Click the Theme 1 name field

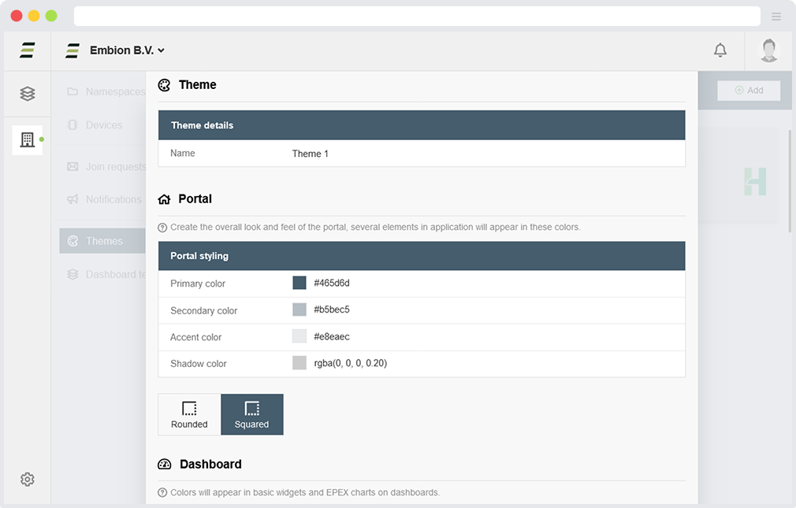[311, 154]
